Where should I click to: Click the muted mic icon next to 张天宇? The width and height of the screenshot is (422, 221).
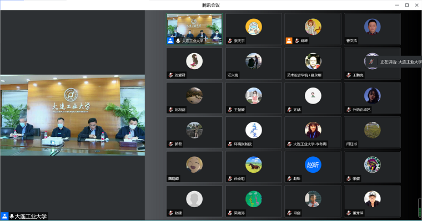[x=230, y=41]
